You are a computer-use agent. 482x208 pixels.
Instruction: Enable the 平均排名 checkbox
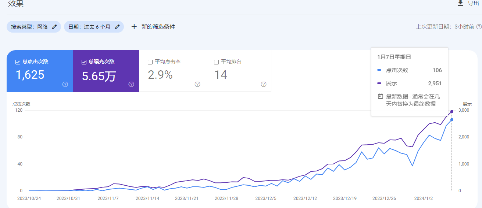[216, 62]
